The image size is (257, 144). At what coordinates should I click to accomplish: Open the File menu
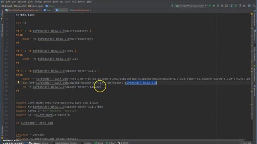[x=3, y=2]
